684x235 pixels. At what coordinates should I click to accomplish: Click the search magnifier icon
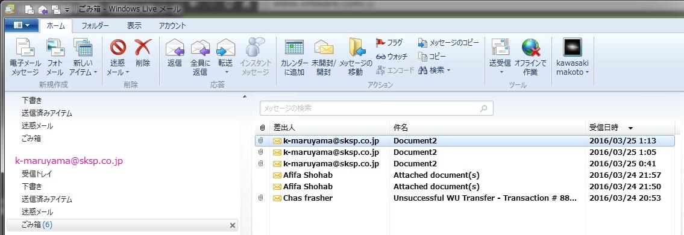point(483,108)
